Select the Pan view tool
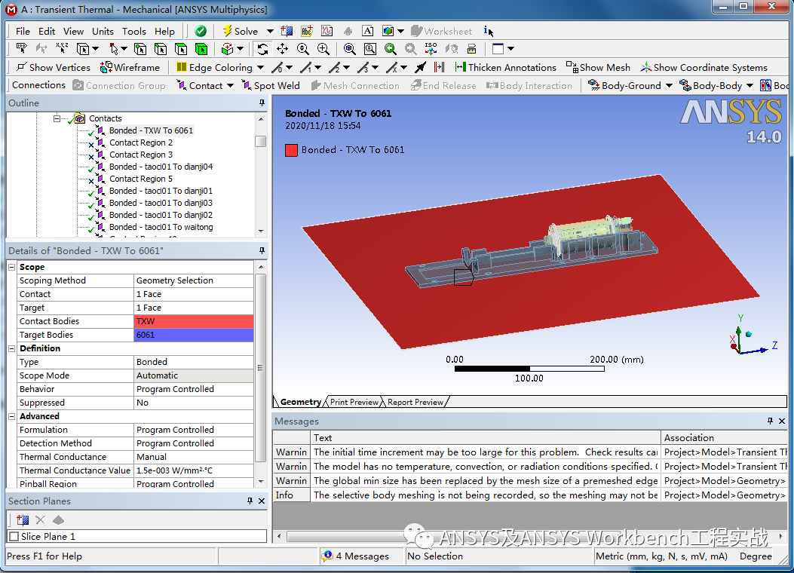Image resolution: width=794 pixels, height=573 pixels. (283, 48)
